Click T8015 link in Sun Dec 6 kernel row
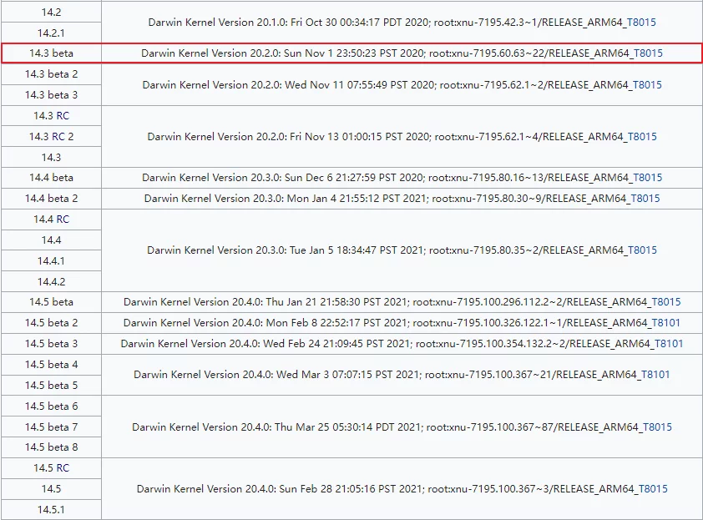This screenshot has width=703, height=520. [x=647, y=178]
